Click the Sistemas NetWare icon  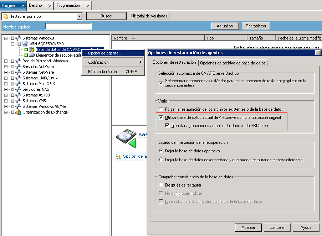point(18,72)
